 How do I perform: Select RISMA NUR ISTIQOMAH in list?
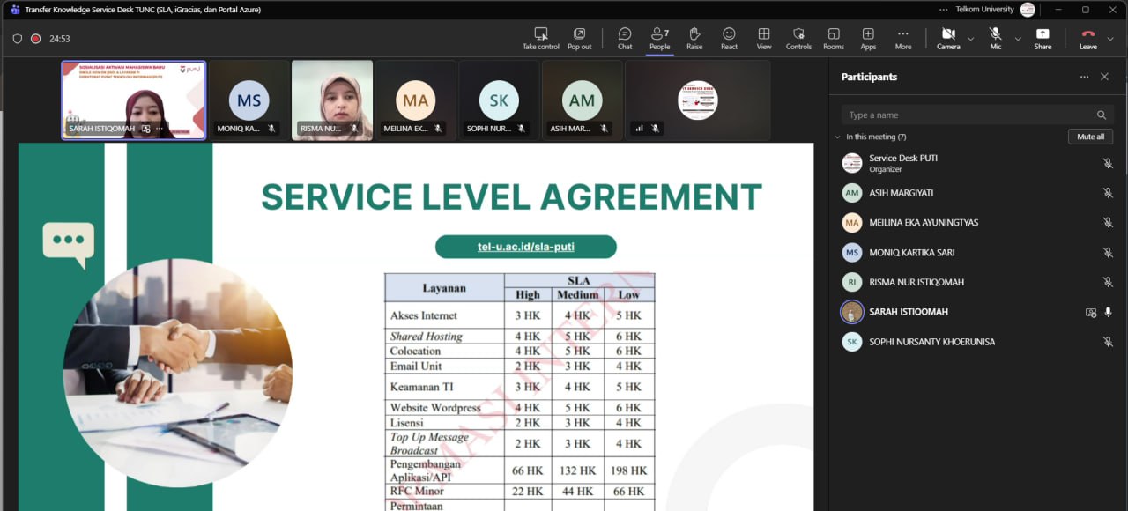click(976, 282)
